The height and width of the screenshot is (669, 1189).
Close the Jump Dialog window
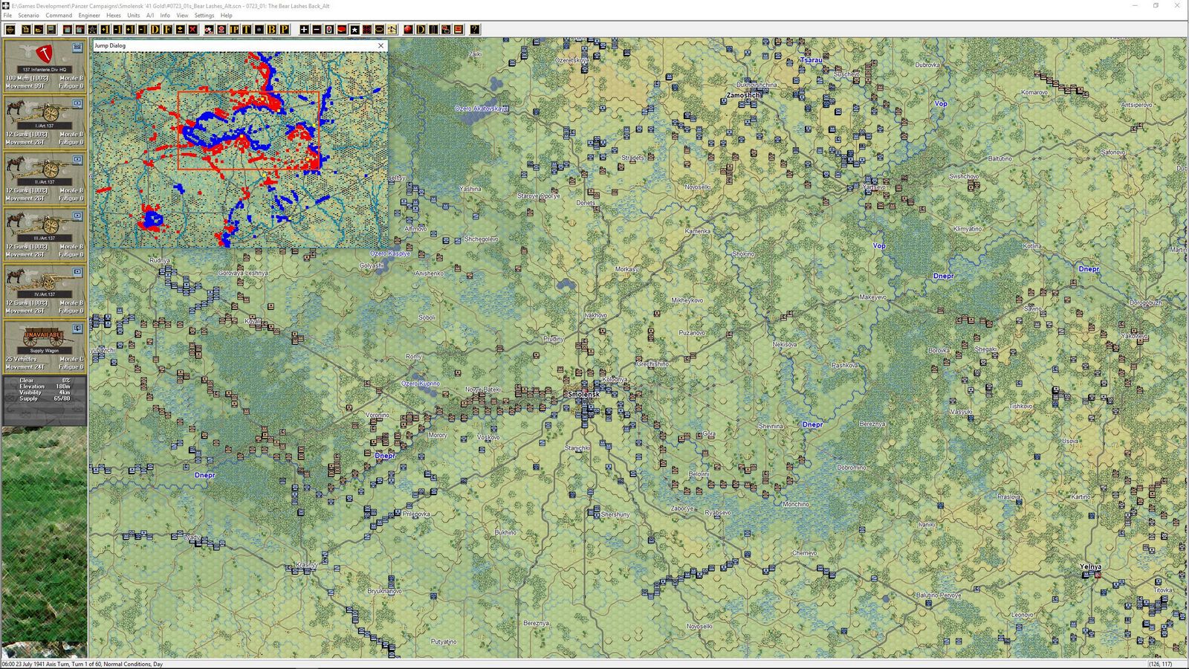coord(381,45)
